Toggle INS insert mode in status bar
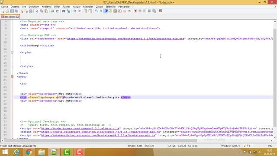This screenshot has width=277, height=156. (270, 146)
